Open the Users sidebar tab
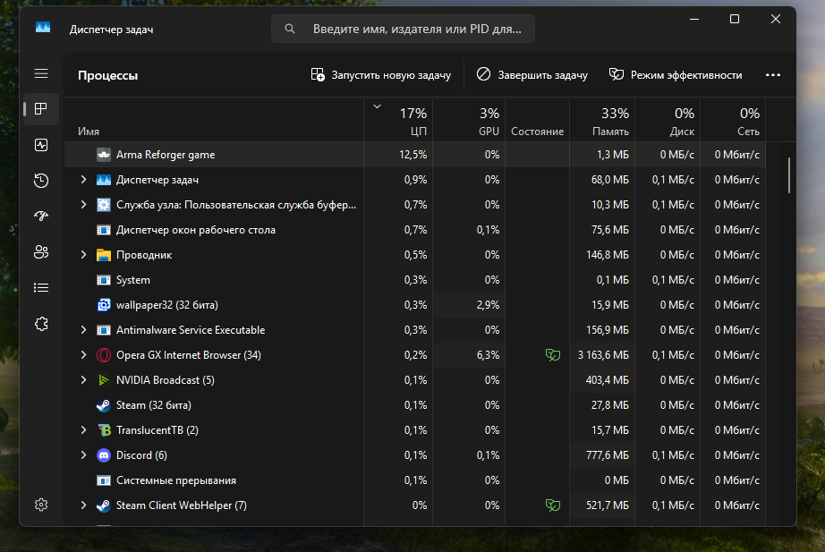 tap(41, 252)
